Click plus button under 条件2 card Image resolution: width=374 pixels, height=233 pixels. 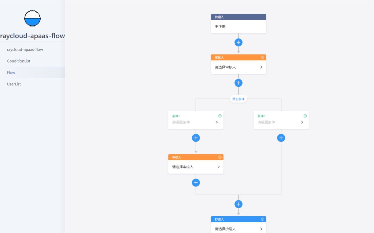click(x=281, y=138)
